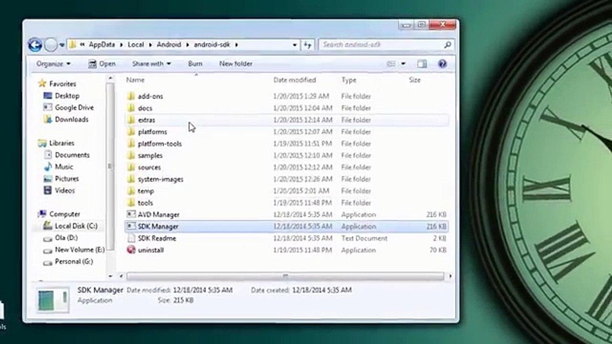Viewport: 612px width, 344px height.
Task: Click the search magnifier icon
Action: point(448,44)
